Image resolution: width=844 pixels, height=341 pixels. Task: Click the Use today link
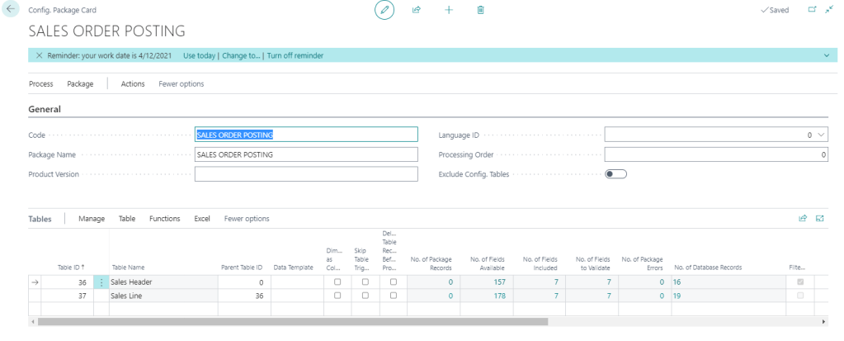[x=200, y=55]
